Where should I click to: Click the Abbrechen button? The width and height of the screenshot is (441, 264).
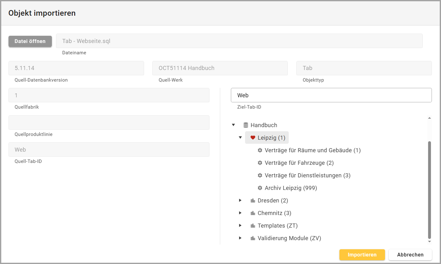coord(410,255)
